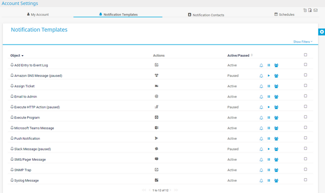
Task: Open Add Entry to Event Log template
Action: click(x=31, y=65)
